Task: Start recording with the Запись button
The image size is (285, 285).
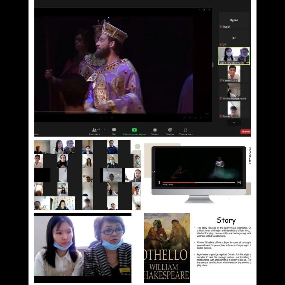Action: [155, 132]
